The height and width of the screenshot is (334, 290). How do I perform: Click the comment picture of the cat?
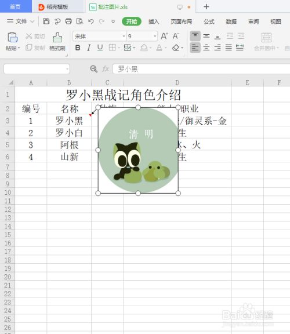tap(138, 150)
